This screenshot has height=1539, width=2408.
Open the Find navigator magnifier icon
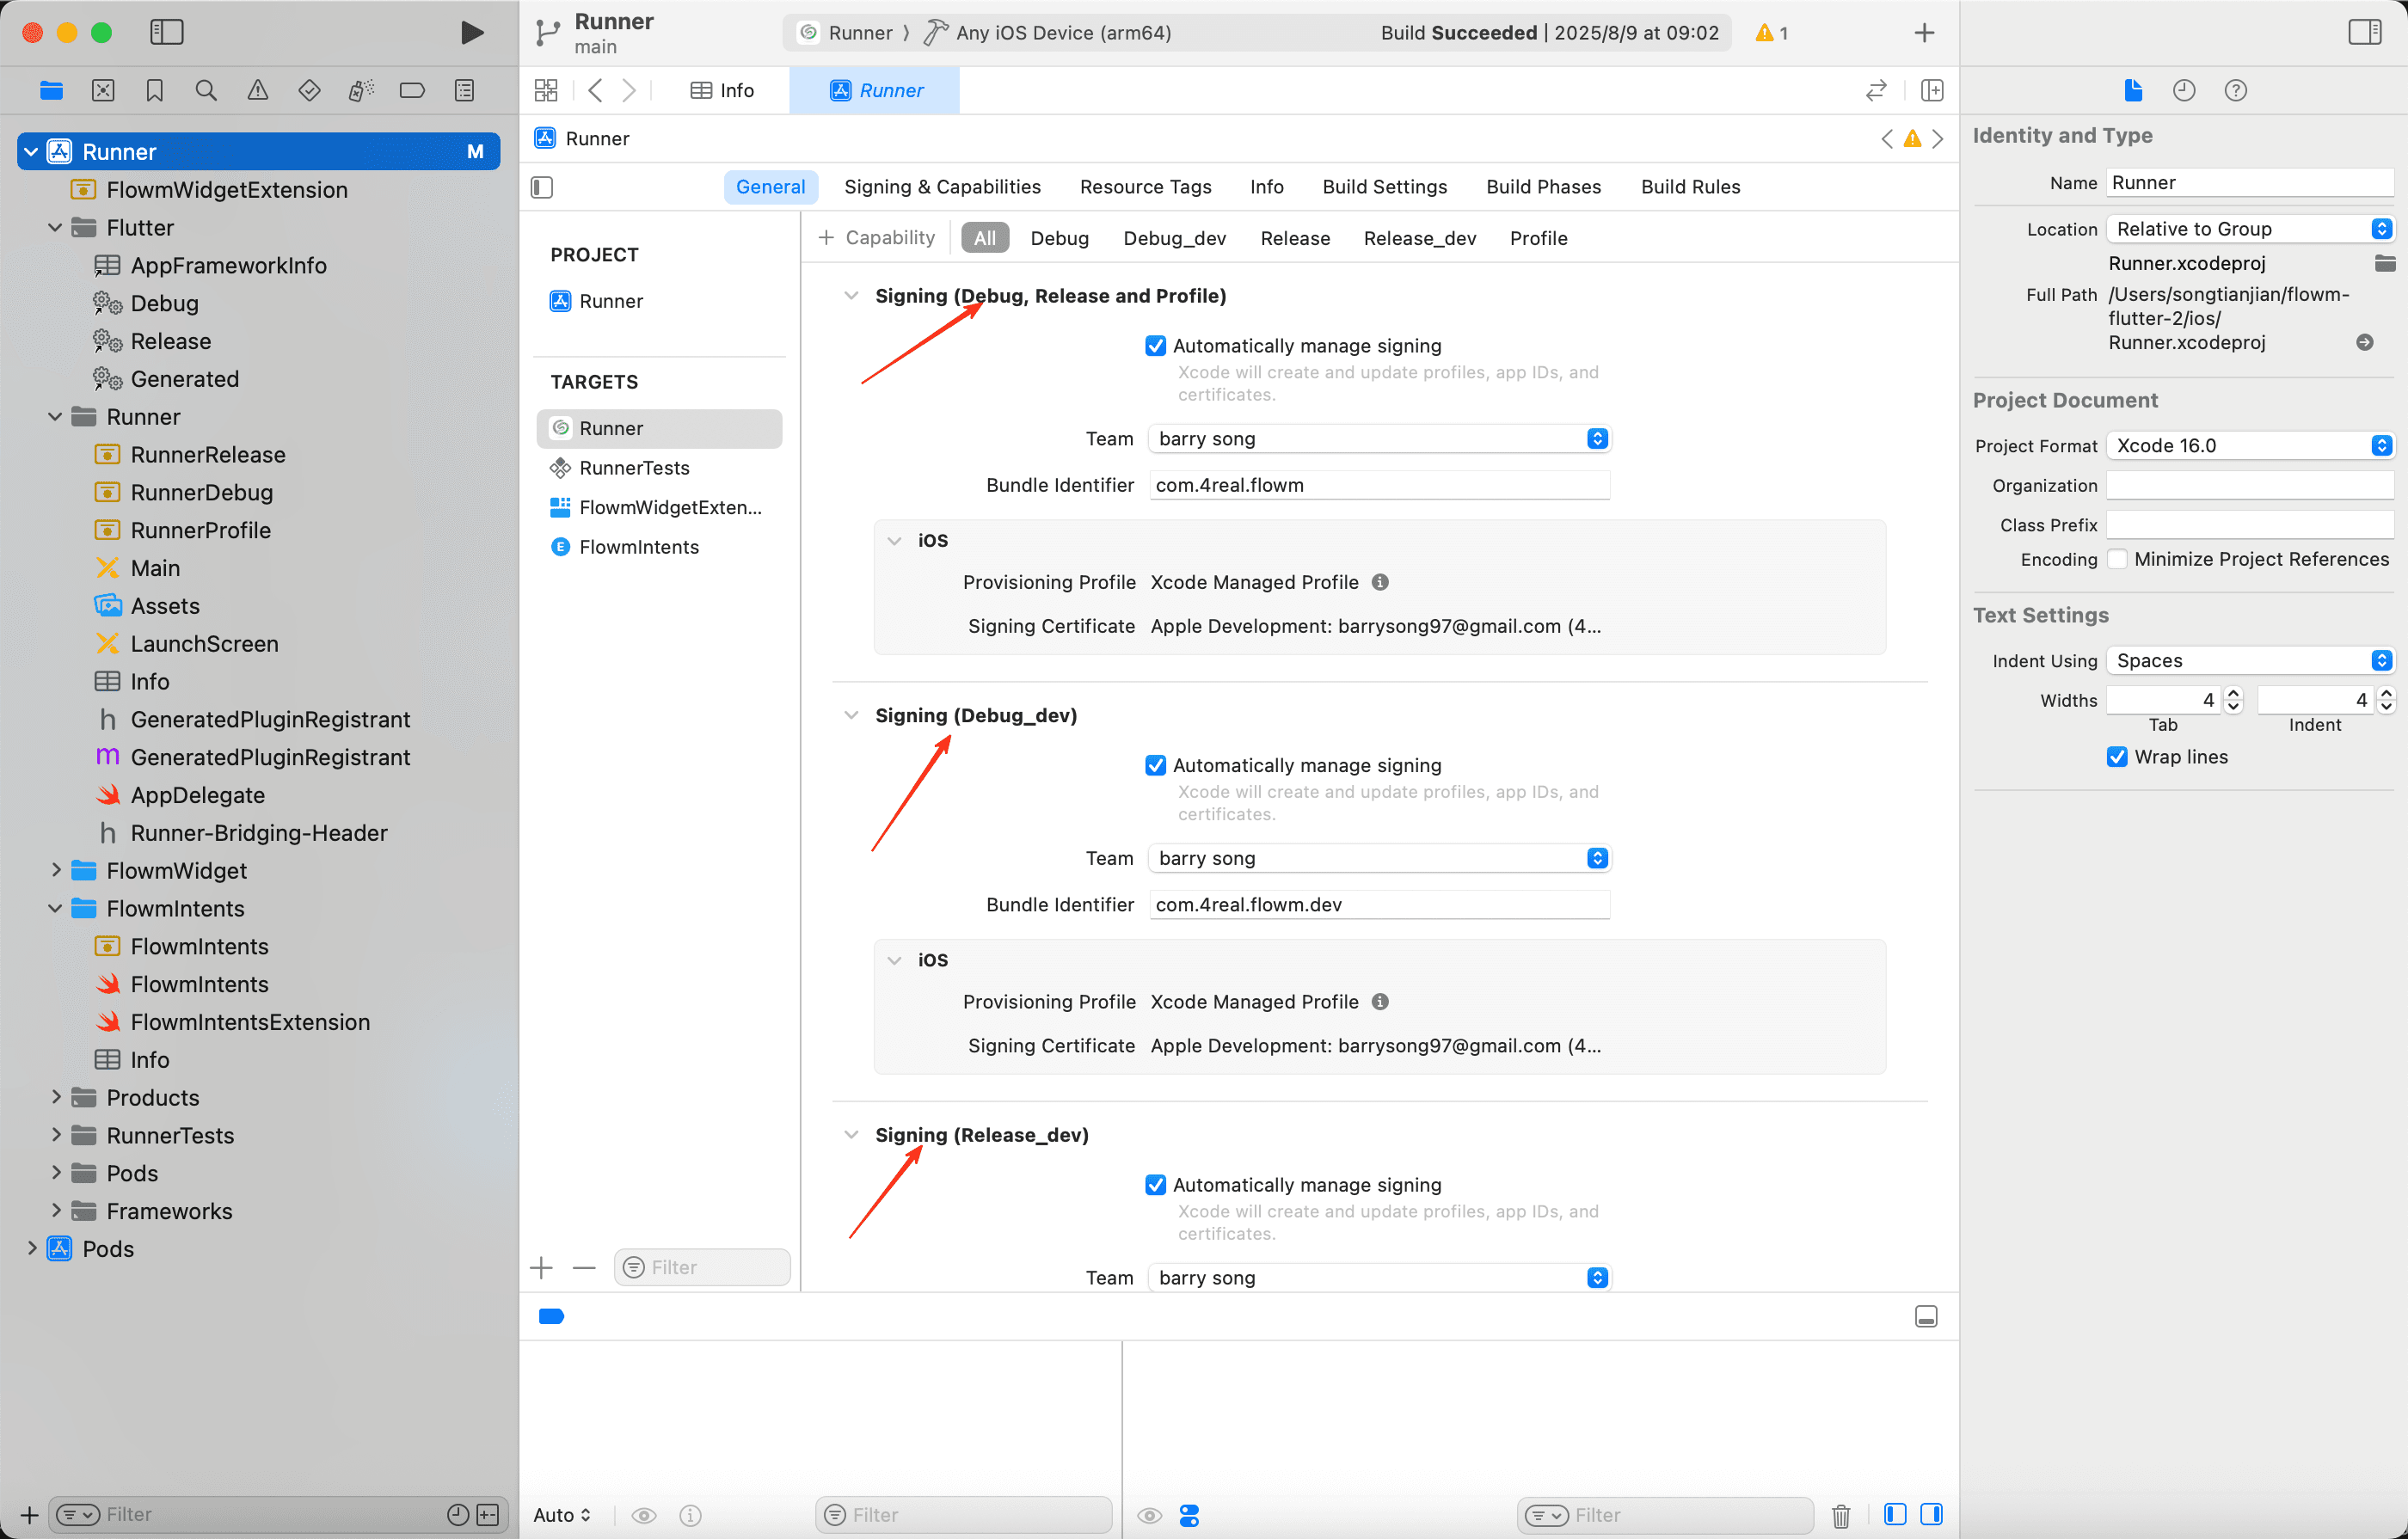click(206, 90)
